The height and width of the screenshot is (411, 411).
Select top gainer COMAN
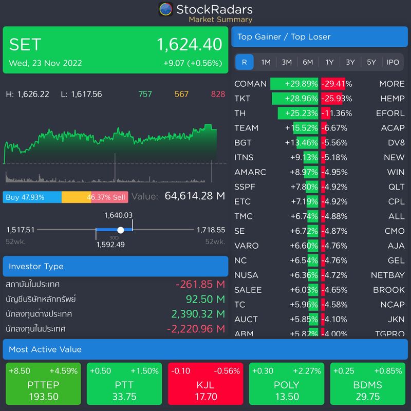(250, 84)
